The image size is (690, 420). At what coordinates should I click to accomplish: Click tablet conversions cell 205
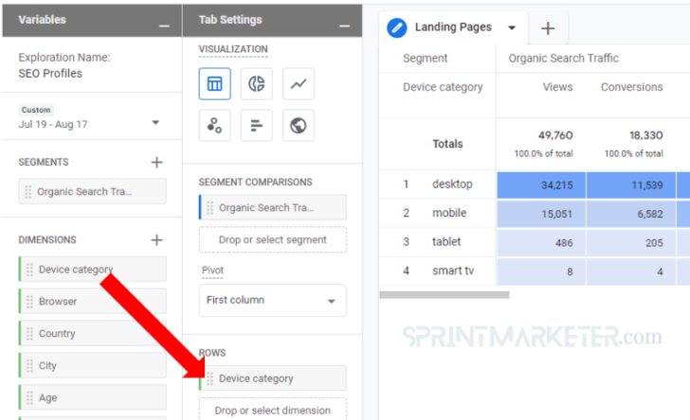click(631, 242)
